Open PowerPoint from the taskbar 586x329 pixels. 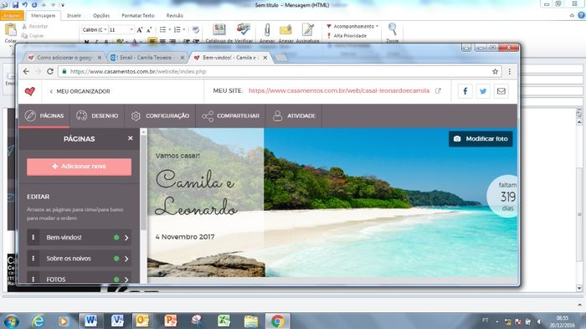(x=171, y=321)
